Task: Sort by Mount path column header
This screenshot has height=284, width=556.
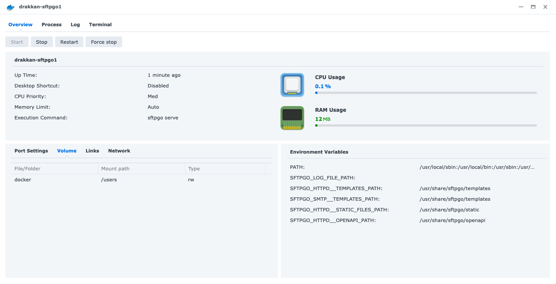Action: 142,168
